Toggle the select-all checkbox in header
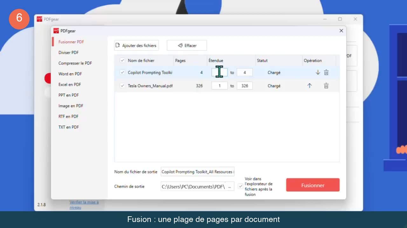The image size is (407, 228). coord(122,60)
